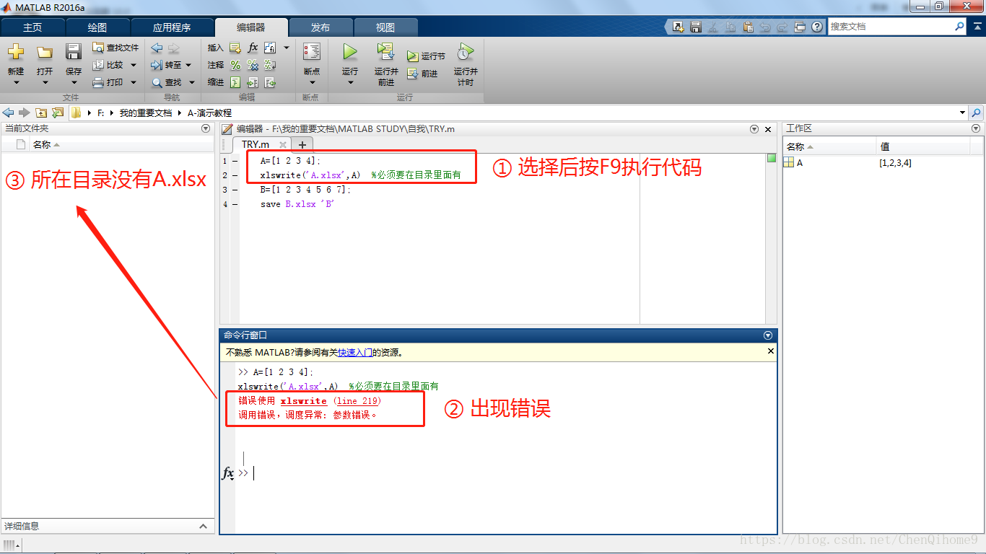986x554 pixels.
Task: Click quick access paste icon
Action: click(748, 27)
